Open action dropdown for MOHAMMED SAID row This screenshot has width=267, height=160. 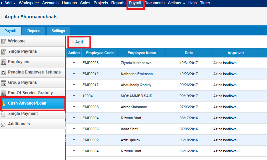(74, 96)
